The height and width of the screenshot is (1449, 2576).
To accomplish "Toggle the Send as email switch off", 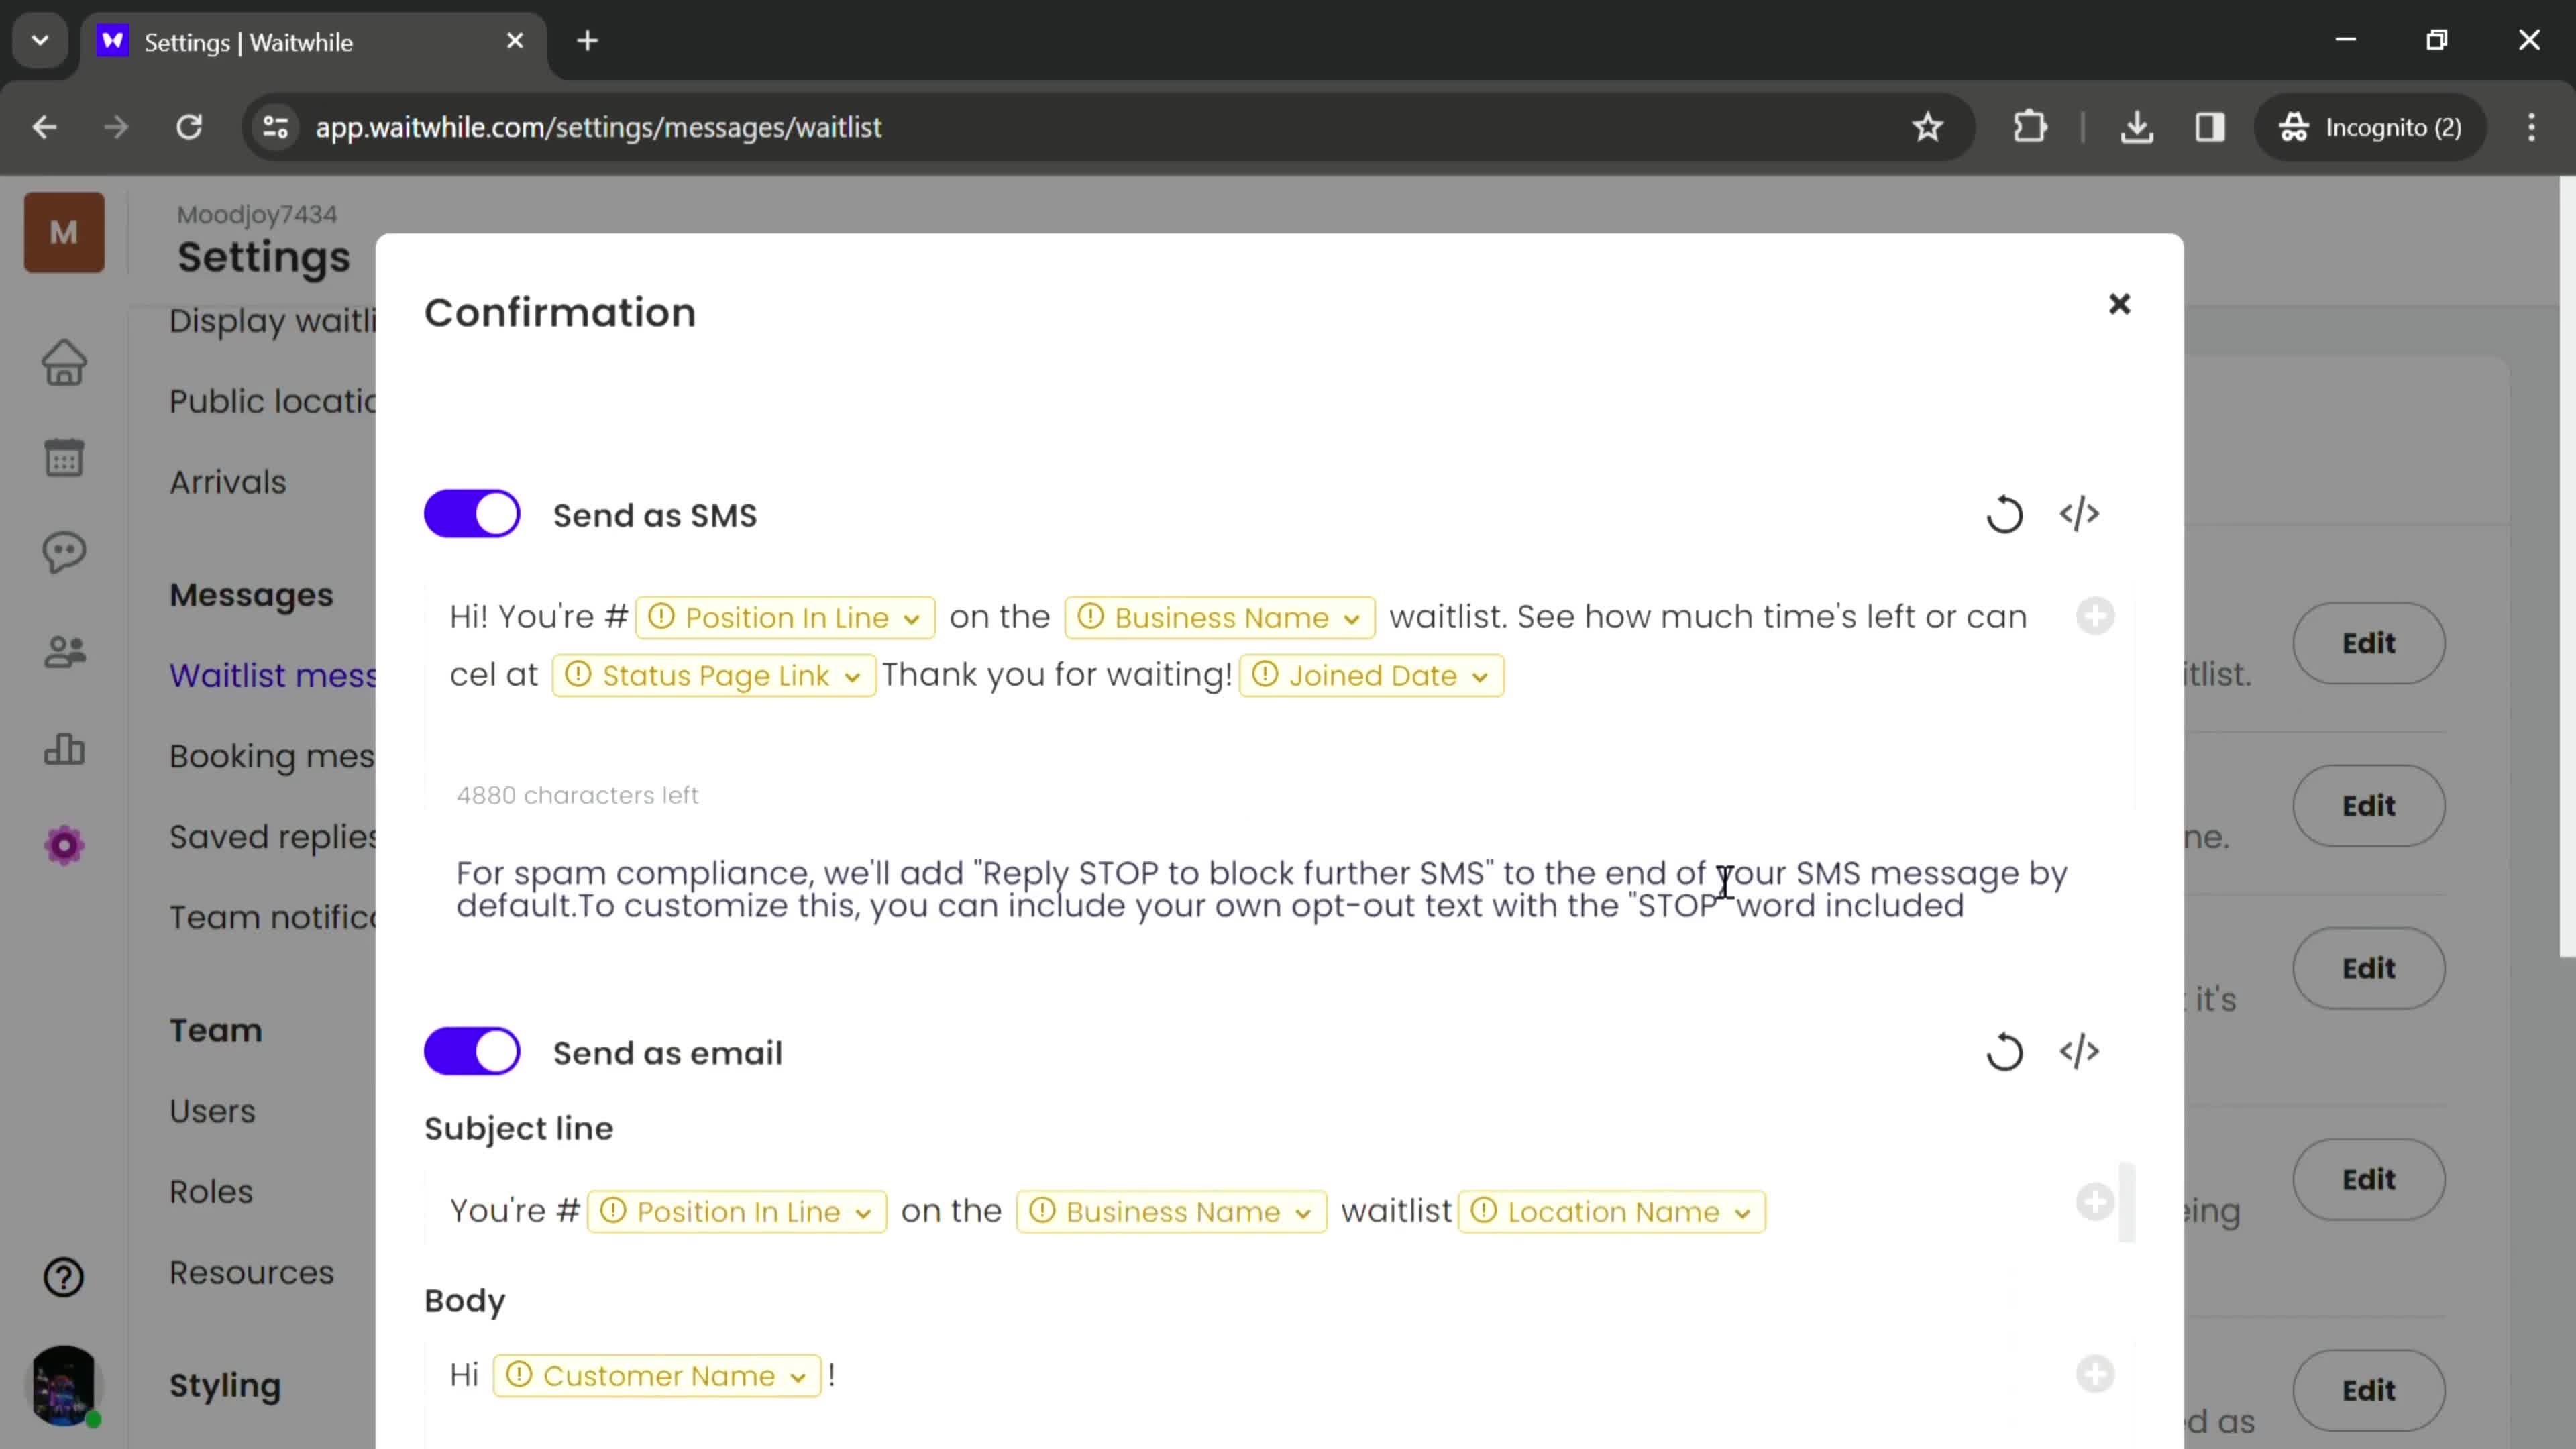I will (x=472, y=1053).
